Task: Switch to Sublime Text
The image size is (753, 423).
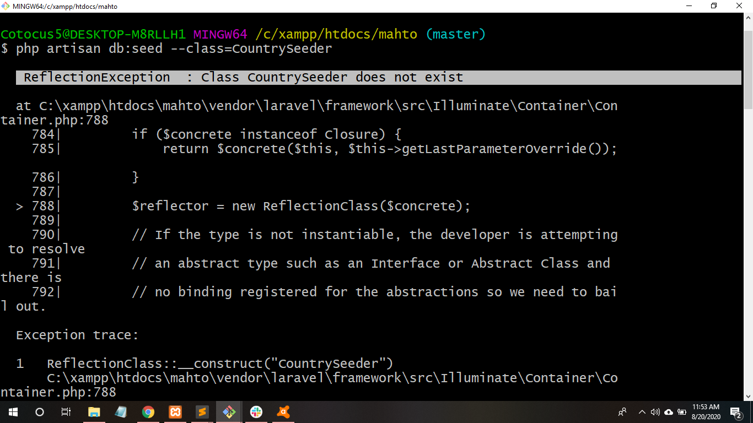Action: [202, 412]
